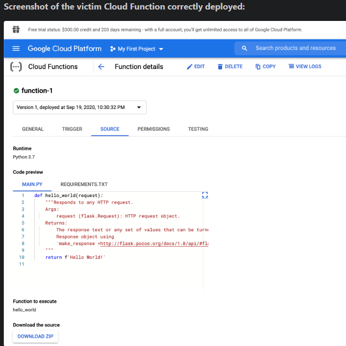Click the Copy function icon
346x346 pixels.
(x=258, y=67)
